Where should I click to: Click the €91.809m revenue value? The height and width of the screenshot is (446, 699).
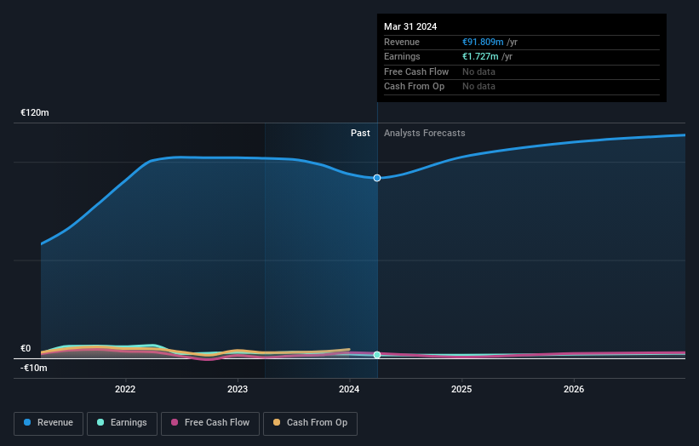coord(483,42)
